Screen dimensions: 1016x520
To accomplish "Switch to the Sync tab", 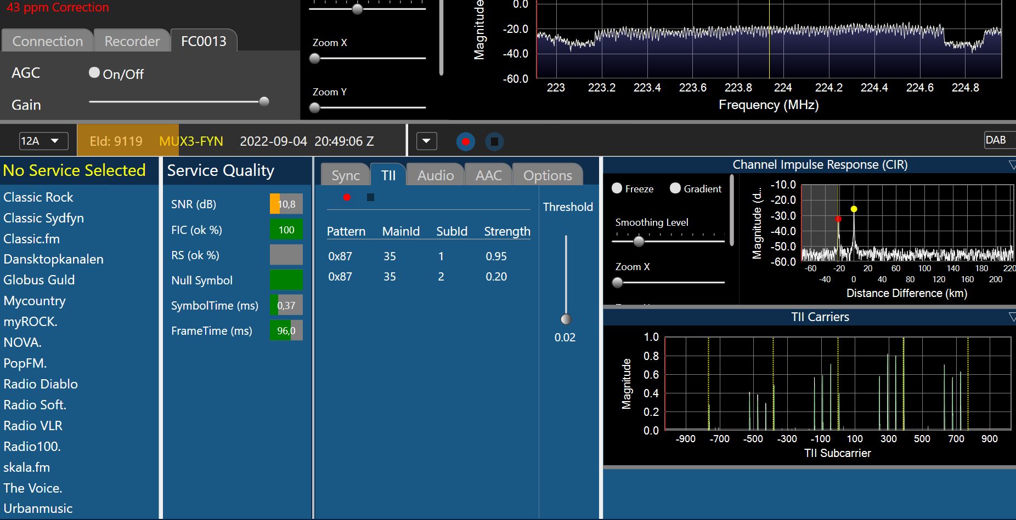I will click(x=345, y=175).
